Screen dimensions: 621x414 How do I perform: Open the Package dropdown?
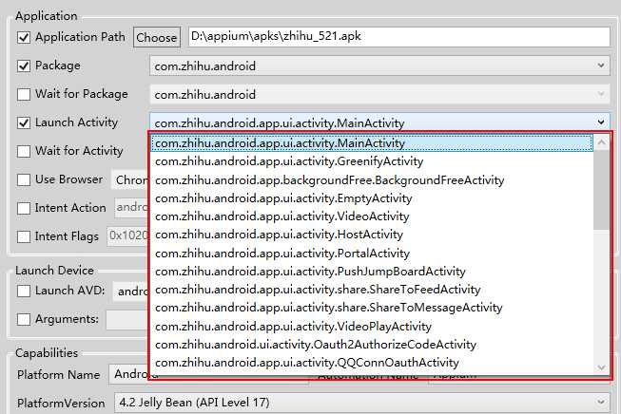point(379,66)
